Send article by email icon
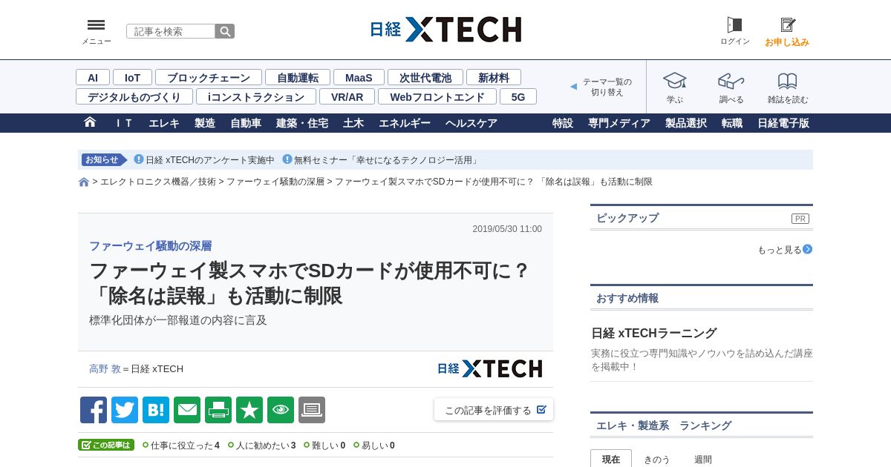This screenshot has height=467, width=891. click(x=187, y=410)
